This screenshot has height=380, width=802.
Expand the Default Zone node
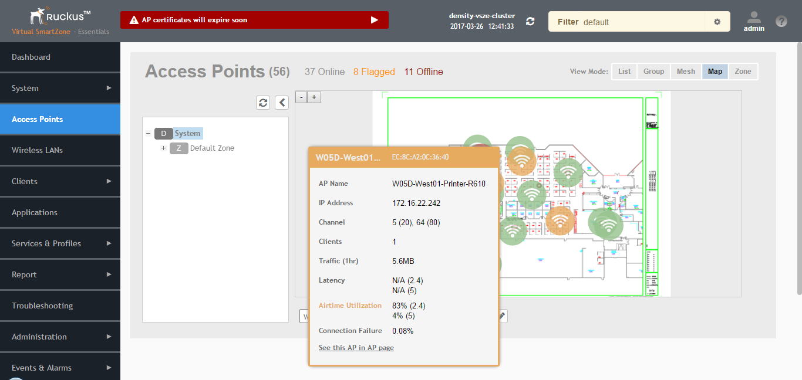tap(163, 148)
